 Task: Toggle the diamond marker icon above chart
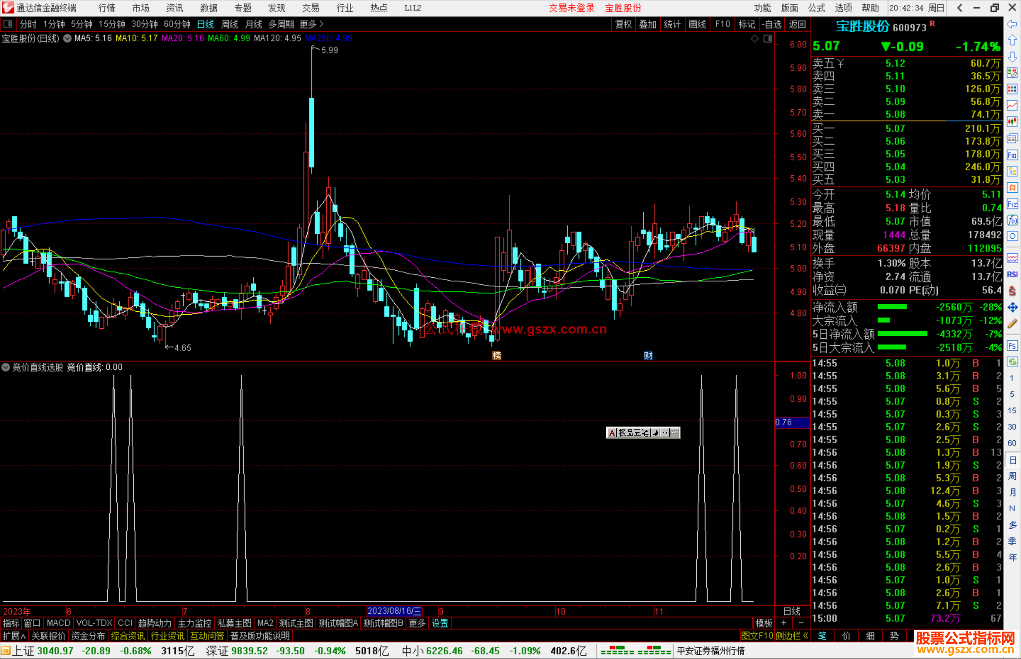click(754, 39)
